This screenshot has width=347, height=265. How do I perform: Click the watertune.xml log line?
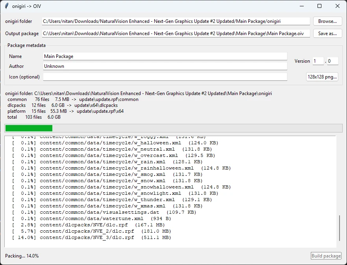[92, 218]
